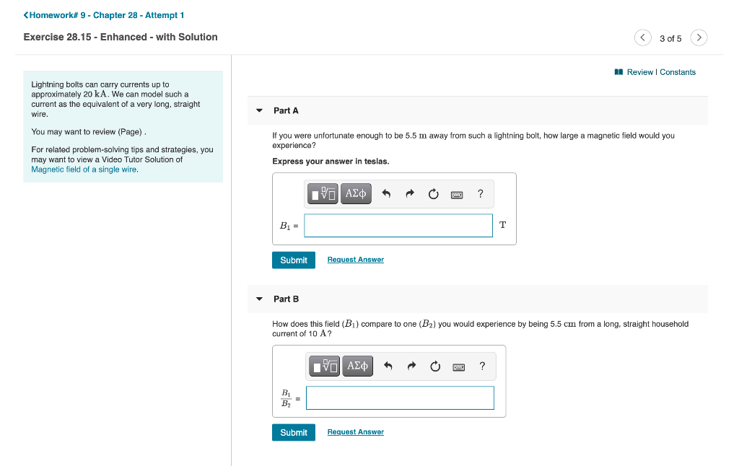Open equation templates in Part B toolbar
The image size is (739, 466).
[x=325, y=366]
